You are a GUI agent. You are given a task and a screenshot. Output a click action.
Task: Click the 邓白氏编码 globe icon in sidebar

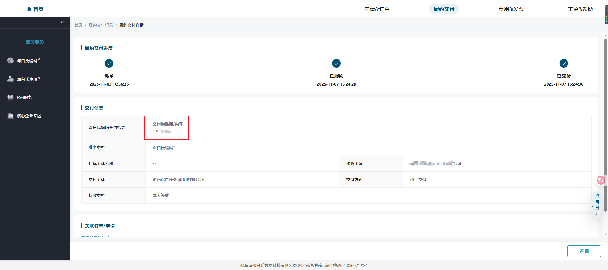click(x=10, y=60)
